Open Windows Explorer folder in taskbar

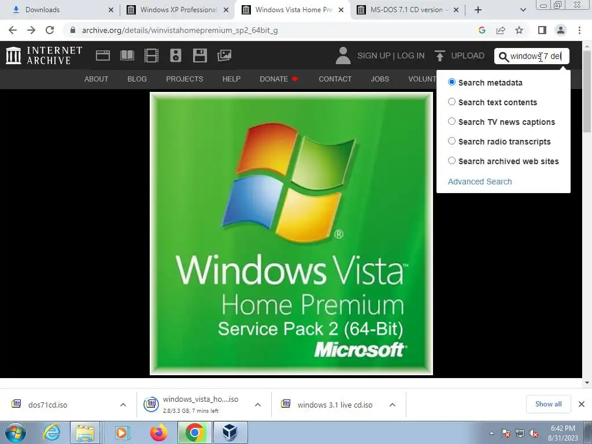coord(86,432)
